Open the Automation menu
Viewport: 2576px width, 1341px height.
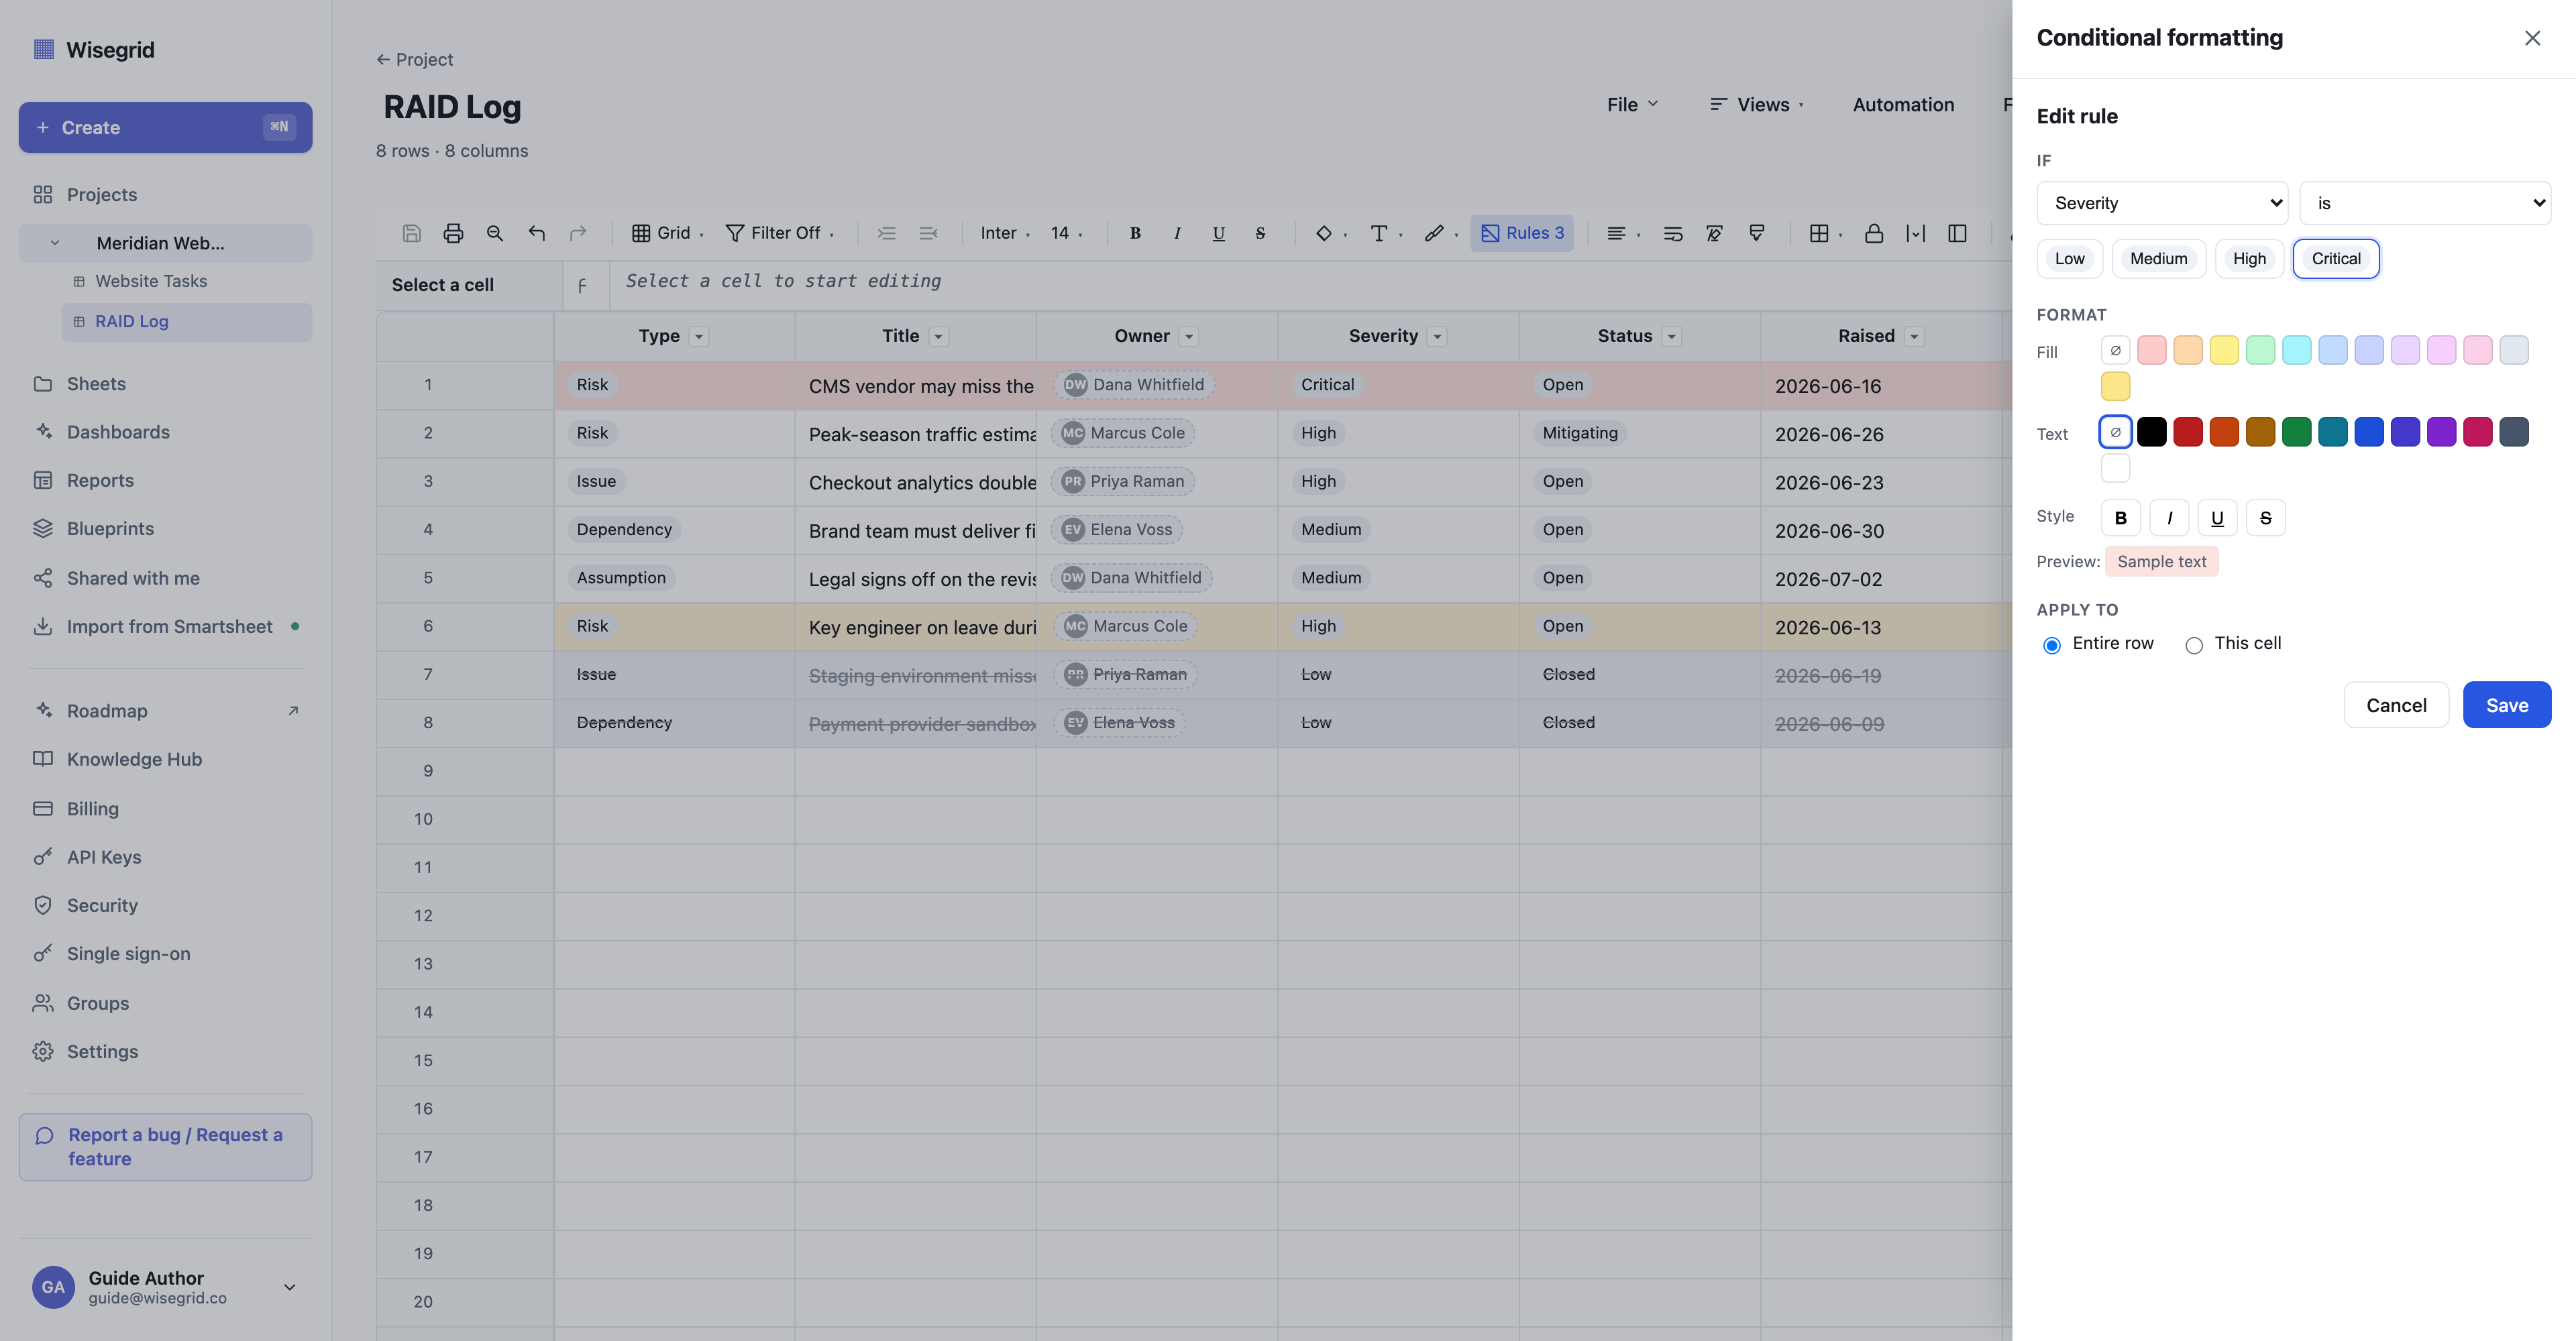(1902, 105)
